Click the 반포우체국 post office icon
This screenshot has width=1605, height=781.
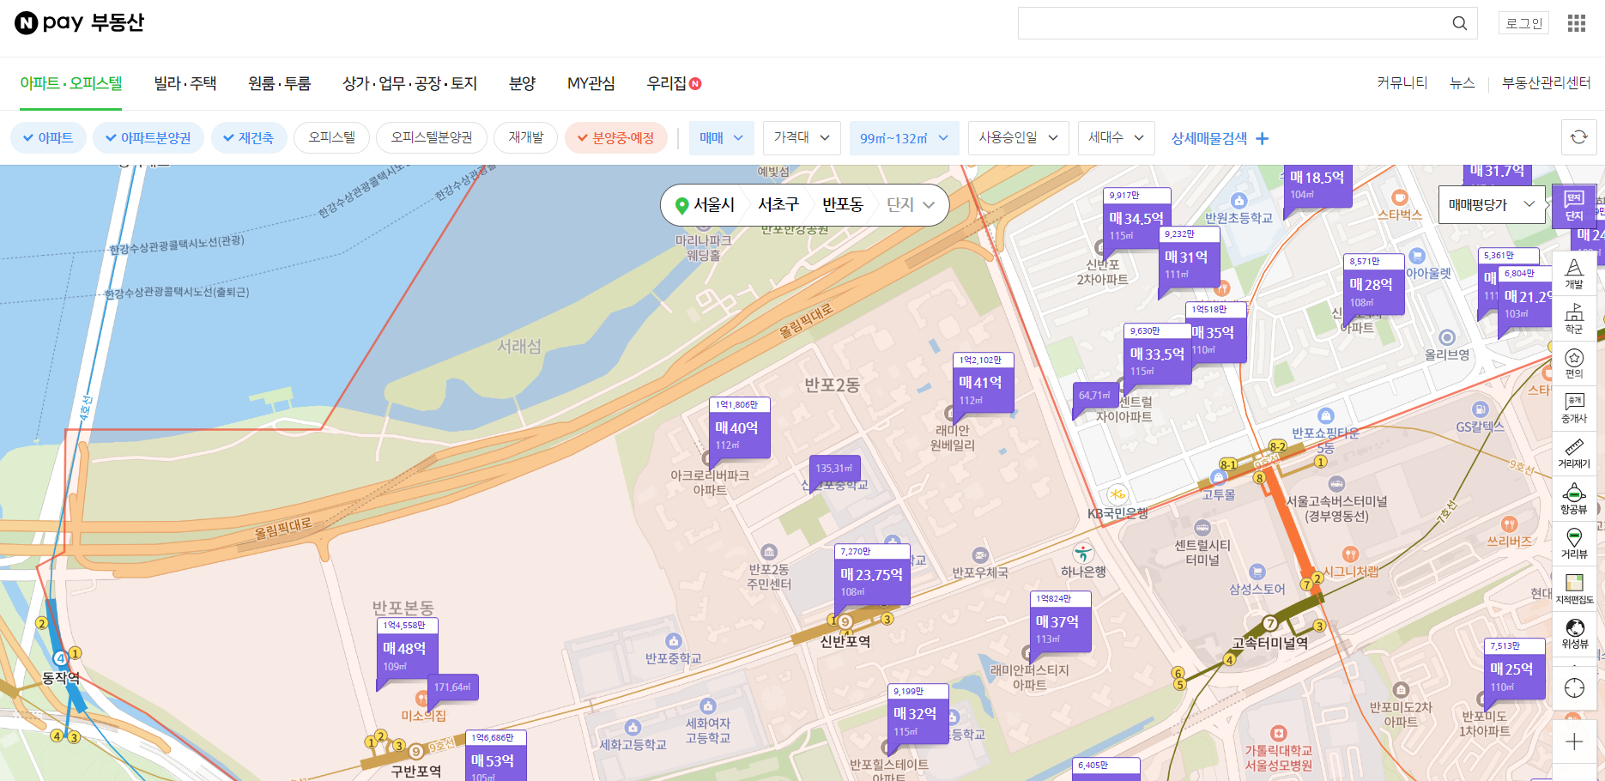tap(980, 555)
